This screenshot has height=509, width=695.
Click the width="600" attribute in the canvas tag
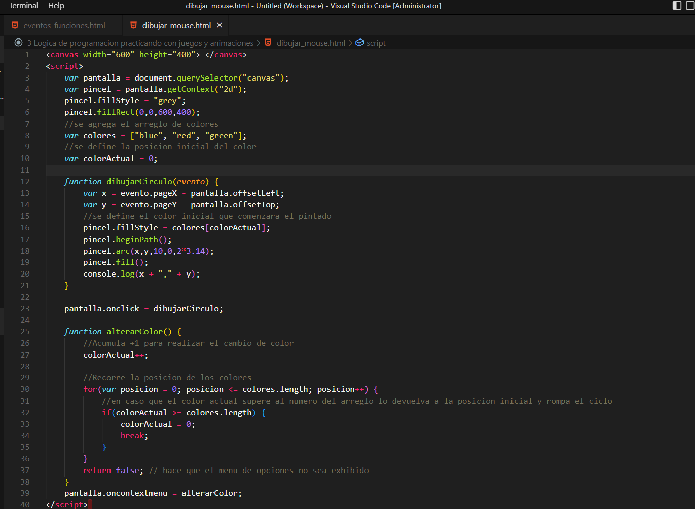pyautogui.click(x=109, y=55)
